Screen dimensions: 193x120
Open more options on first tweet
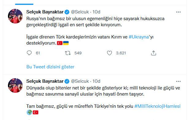point(178,12)
